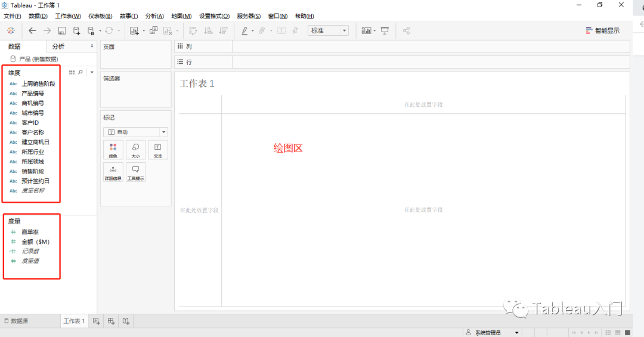Open the 文件(F) menu

[x=13, y=16]
